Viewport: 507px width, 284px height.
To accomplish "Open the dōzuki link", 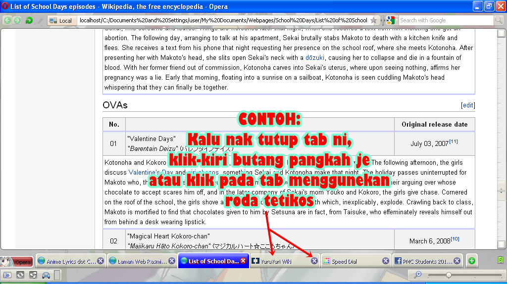I will 314,57.
